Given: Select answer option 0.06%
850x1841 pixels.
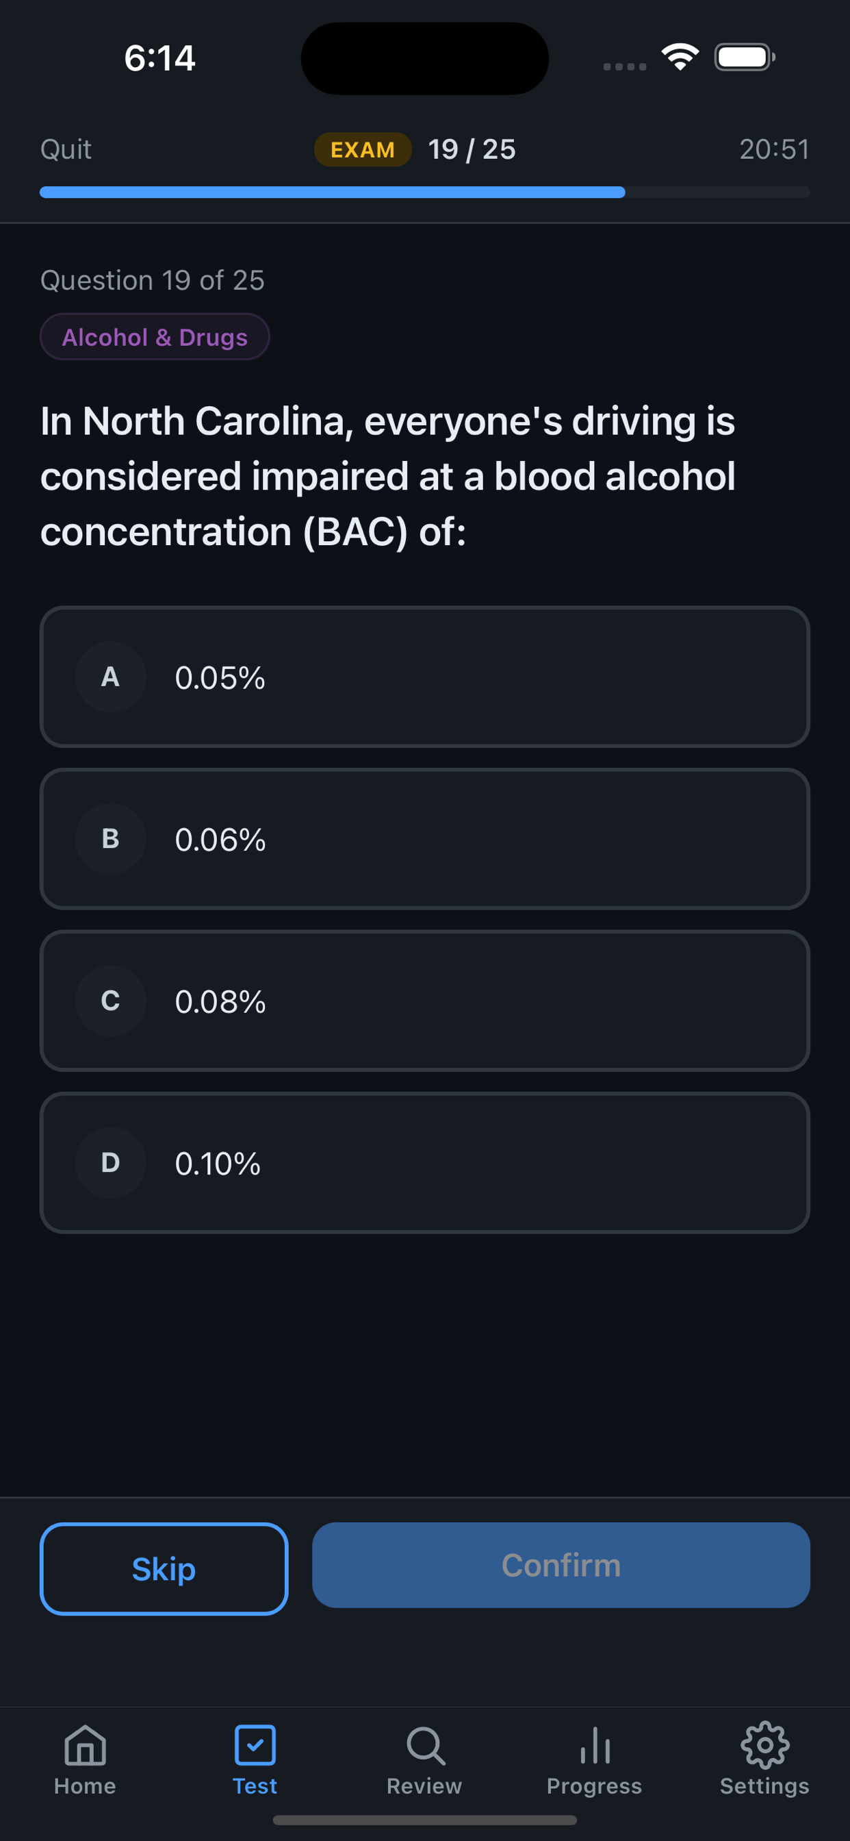Looking at the screenshot, I should pyautogui.click(x=425, y=839).
